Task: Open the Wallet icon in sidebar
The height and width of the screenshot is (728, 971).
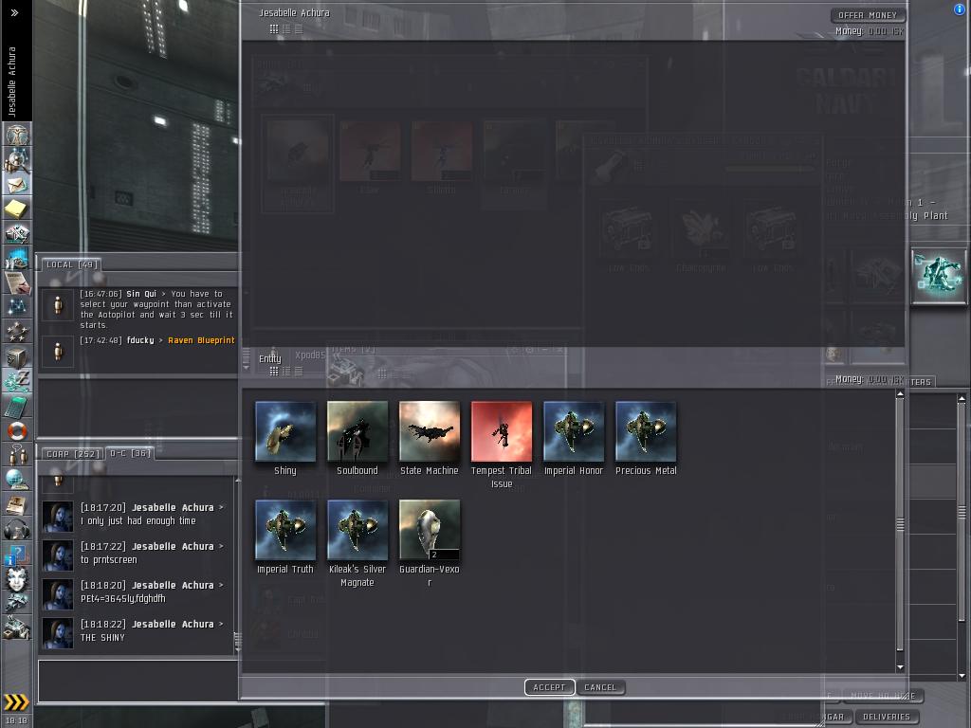Action: pos(17,381)
